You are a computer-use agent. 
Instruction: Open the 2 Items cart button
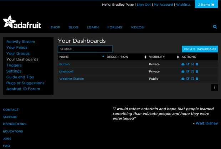(x=206, y=4)
